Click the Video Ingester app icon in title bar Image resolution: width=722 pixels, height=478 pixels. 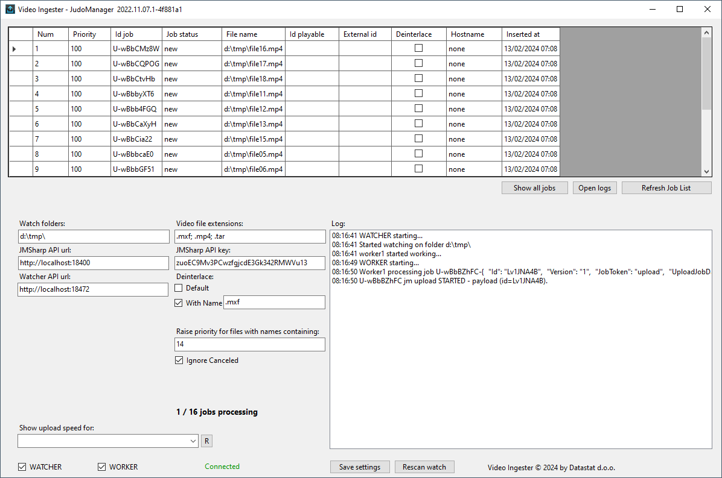pyautogui.click(x=10, y=9)
